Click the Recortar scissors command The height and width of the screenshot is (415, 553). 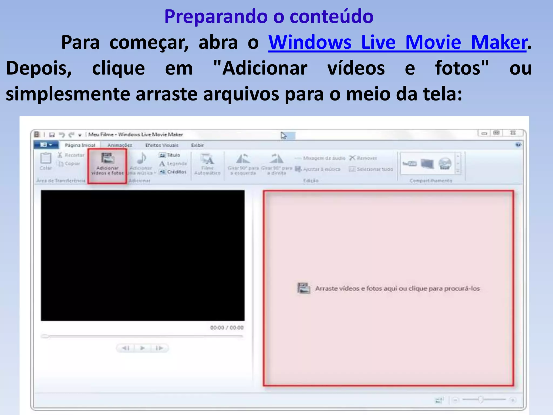71,155
